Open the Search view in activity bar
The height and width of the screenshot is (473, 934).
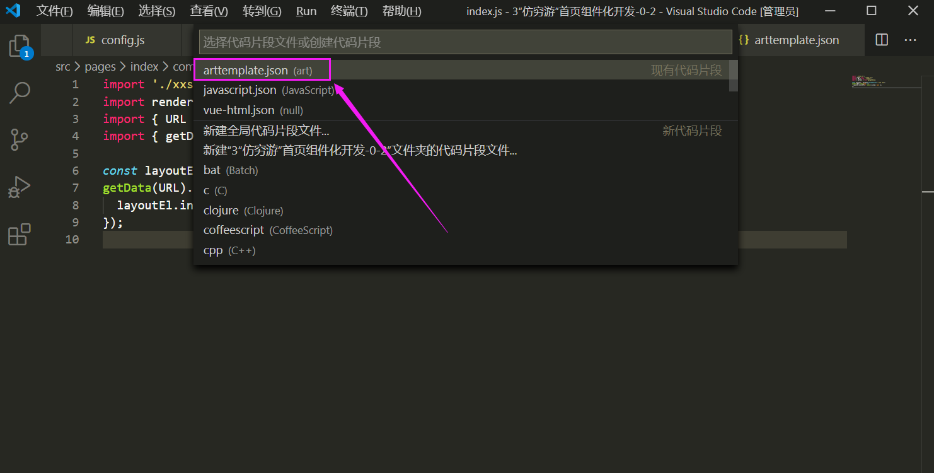coord(19,93)
